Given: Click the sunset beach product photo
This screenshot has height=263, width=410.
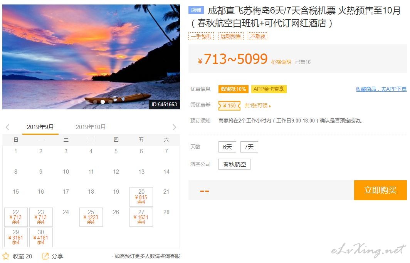Looking at the screenshot, I should (x=91, y=57).
